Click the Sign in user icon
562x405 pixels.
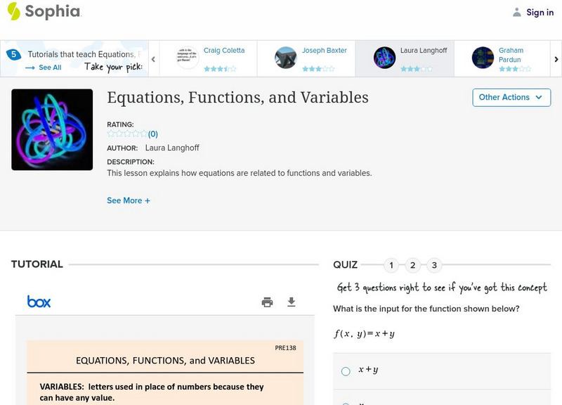(517, 12)
